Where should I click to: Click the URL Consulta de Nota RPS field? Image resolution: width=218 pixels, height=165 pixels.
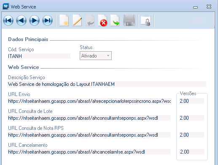click(89, 135)
